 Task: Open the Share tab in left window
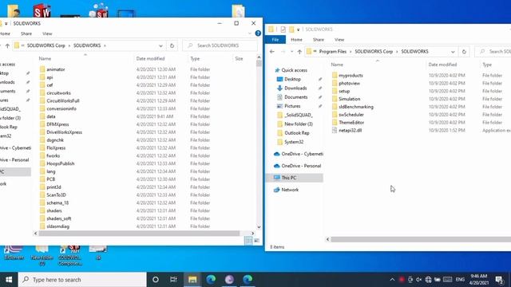pos(26,33)
